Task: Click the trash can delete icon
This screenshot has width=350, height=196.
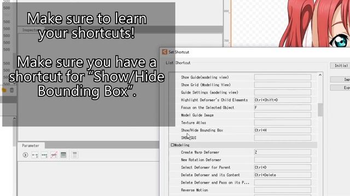Action: tap(11, 90)
